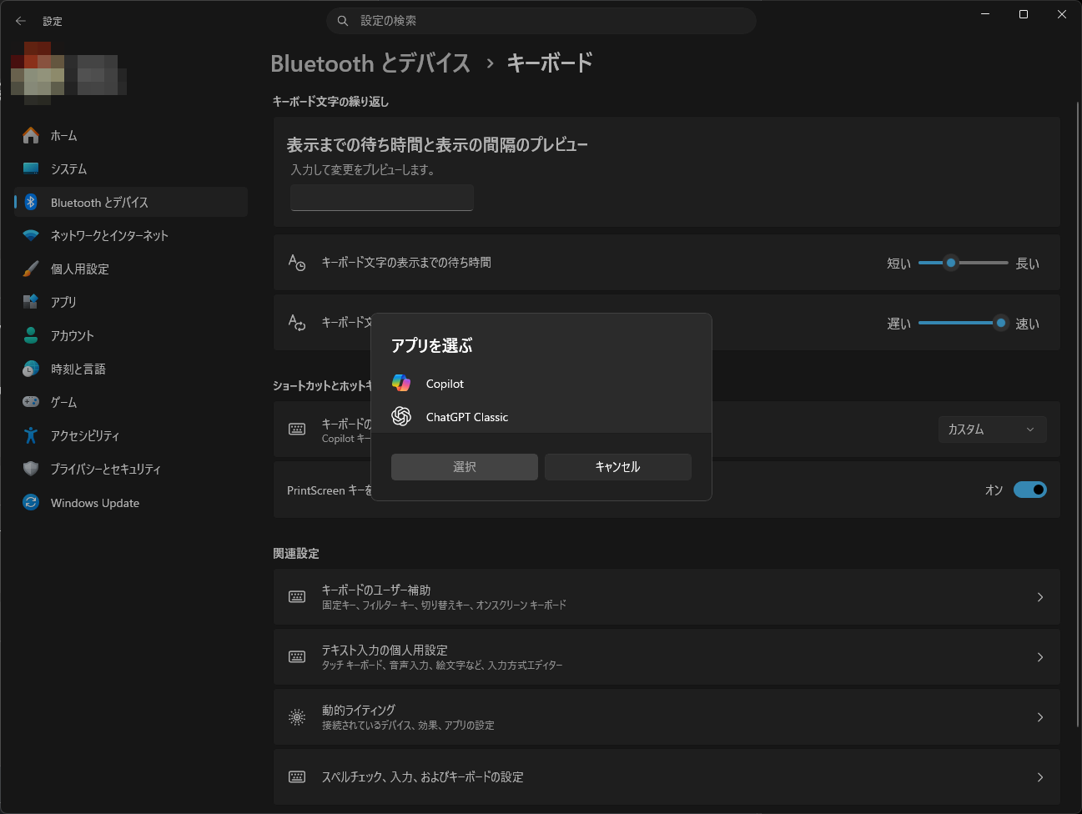This screenshot has height=814, width=1082.
Task: Click the back arrow next to 設定
Action: click(x=21, y=21)
